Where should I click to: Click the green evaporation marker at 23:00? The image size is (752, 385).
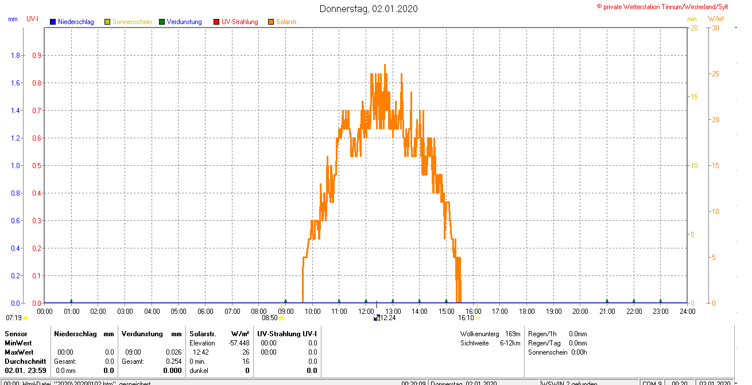661,301
